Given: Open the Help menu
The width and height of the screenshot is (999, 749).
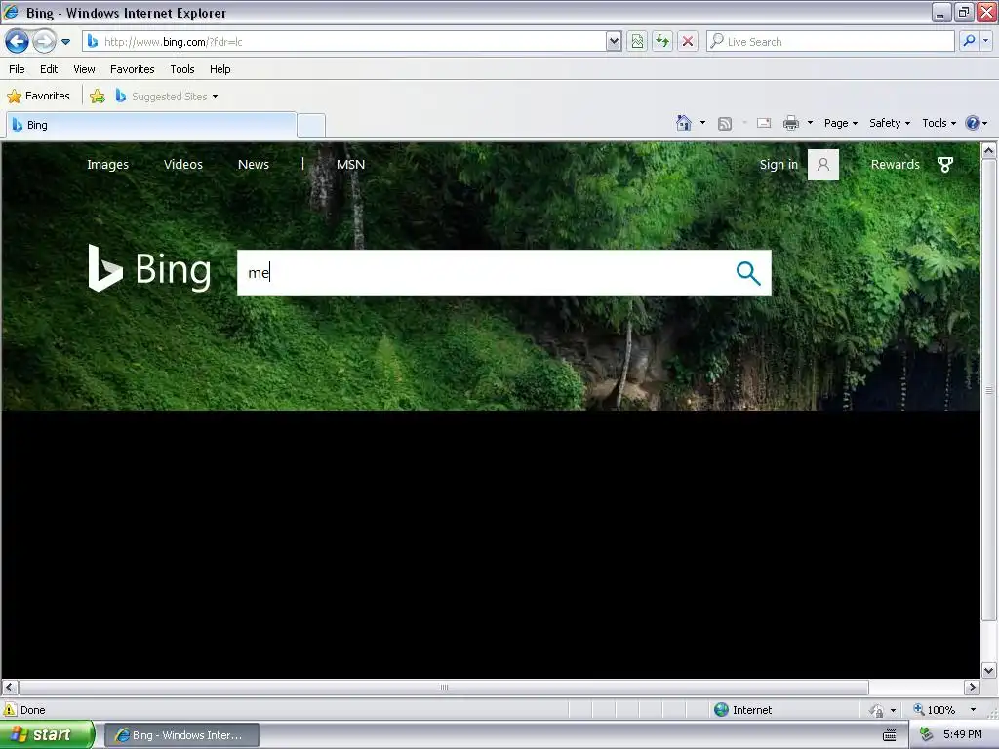Looking at the screenshot, I should [x=220, y=69].
